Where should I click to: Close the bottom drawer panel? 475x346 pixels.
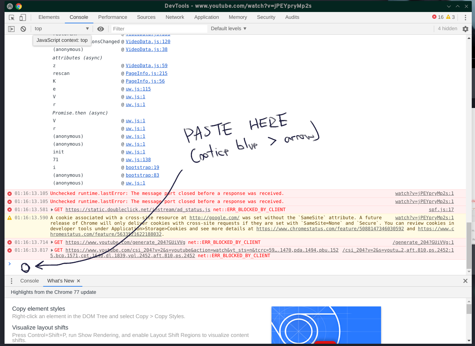point(465,281)
